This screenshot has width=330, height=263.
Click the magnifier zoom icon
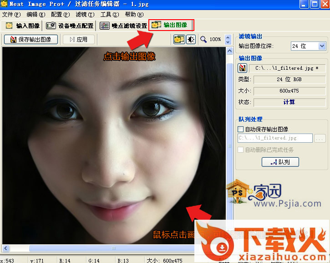tap(203, 40)
